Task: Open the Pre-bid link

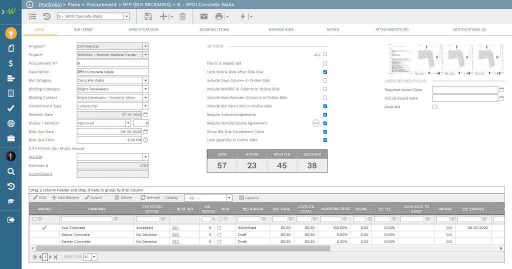Action: [35, 157]
